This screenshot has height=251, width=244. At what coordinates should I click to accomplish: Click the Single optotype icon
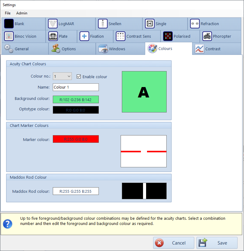click(150, 24)
